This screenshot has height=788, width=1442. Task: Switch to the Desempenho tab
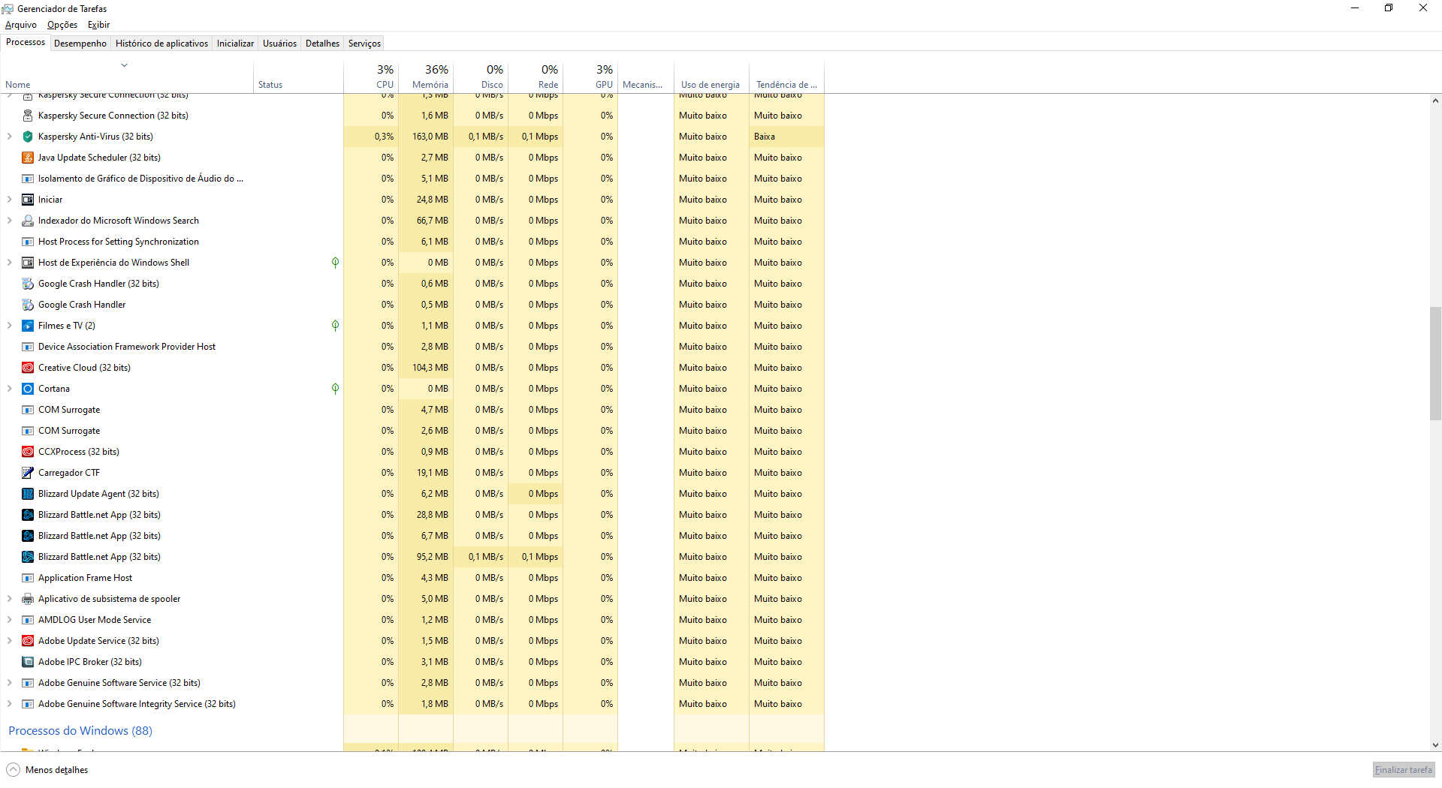pos(80,44)
